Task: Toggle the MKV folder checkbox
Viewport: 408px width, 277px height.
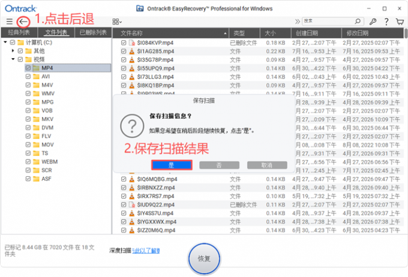Action: [28, 119]
